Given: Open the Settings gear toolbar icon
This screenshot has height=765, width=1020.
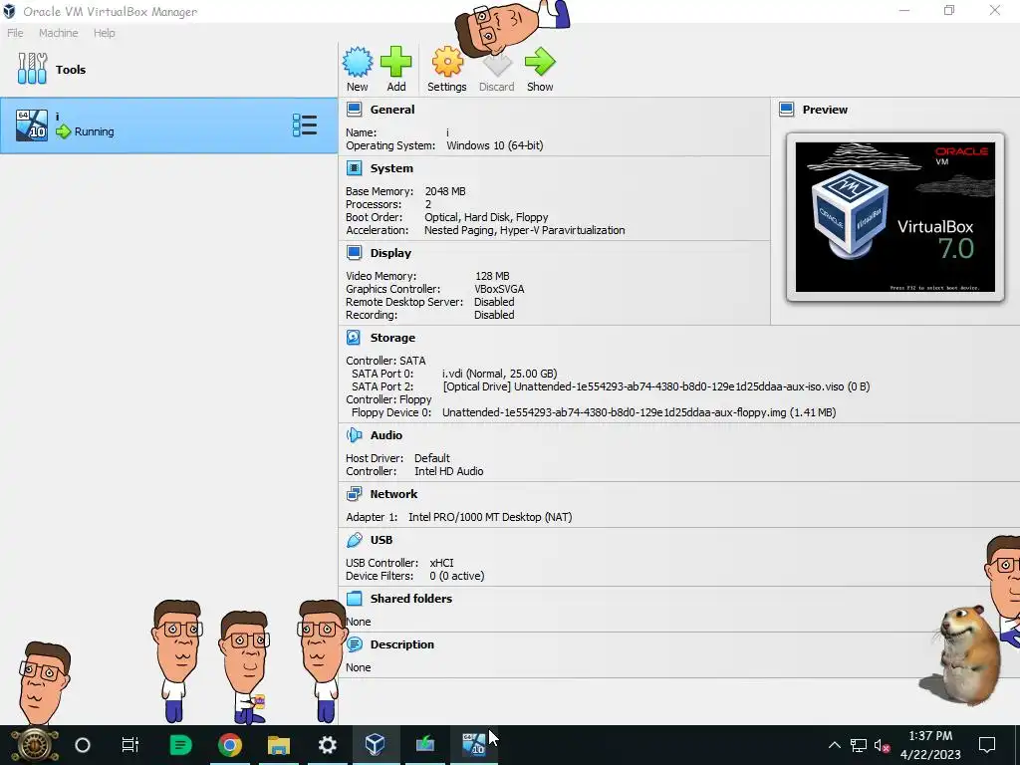Looking at the screenshot, I should coord(447,63).
